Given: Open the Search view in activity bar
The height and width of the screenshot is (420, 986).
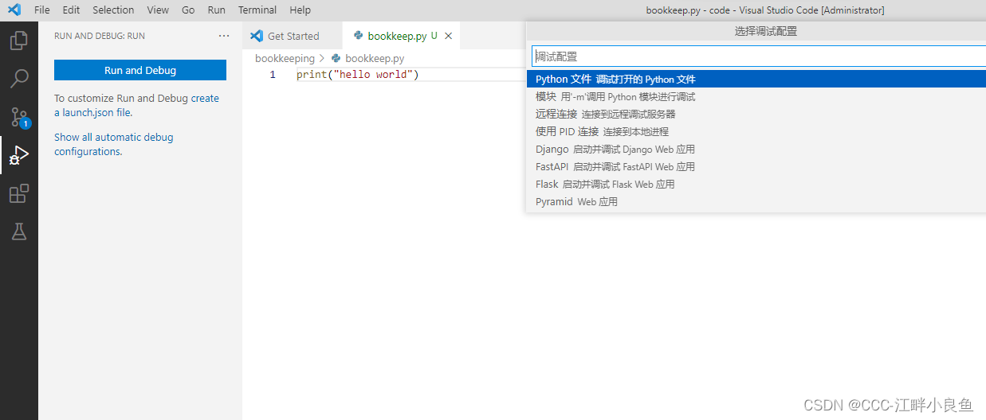Looking at the screenshot, I should pyautogui.click(x=19, y=78).
